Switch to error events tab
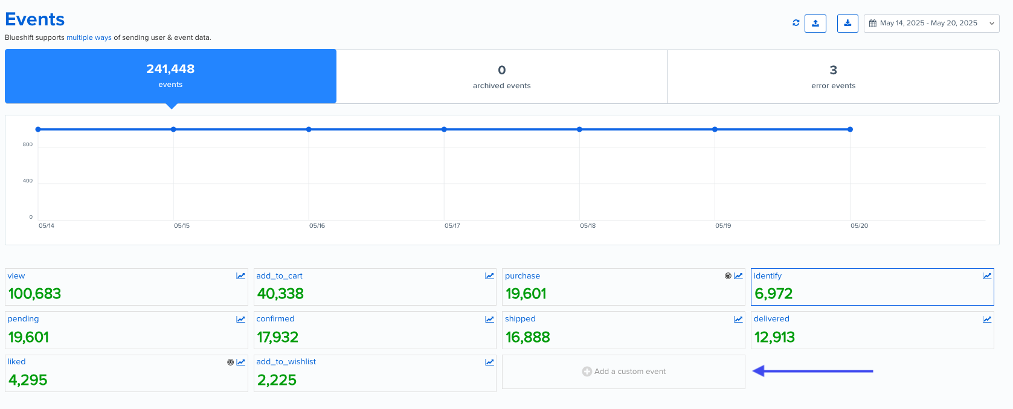The width and height of the screenshot is (1013, 409). click(x=833, y=77)
